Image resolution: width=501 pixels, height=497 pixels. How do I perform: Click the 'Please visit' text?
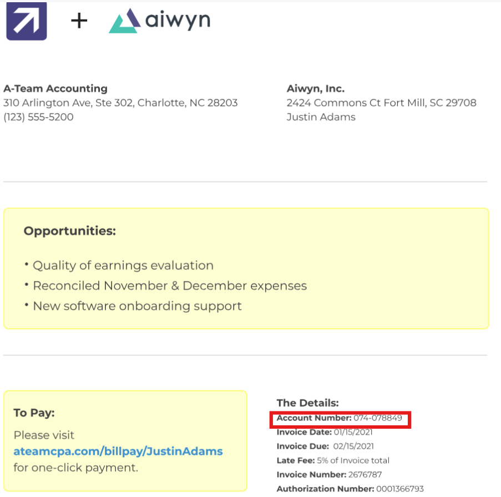coord(44,435)
